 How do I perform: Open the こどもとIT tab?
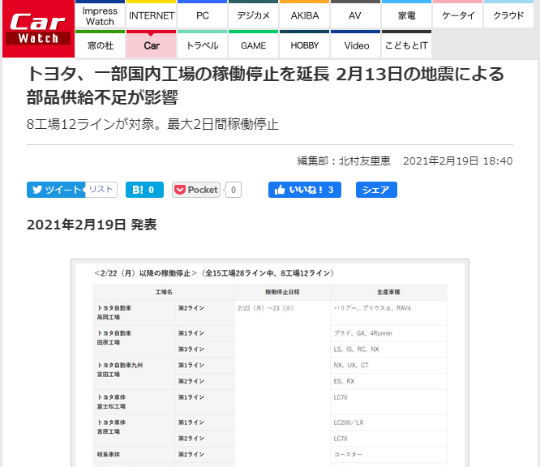pos(406,44)
